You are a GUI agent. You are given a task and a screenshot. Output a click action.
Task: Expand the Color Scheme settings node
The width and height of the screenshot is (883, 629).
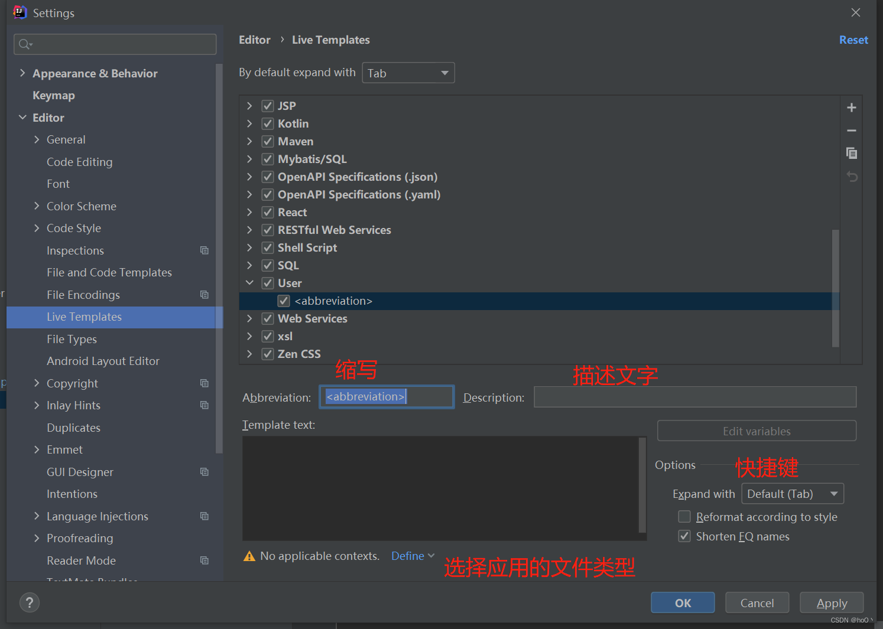(37, 206)
